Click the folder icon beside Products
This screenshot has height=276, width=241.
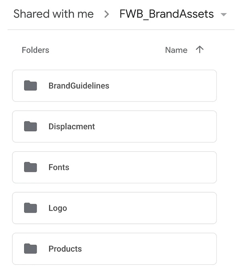click(x=31, y=249)
